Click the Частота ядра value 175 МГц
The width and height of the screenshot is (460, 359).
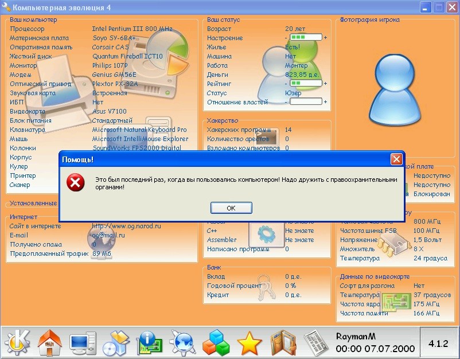[426, 304]
